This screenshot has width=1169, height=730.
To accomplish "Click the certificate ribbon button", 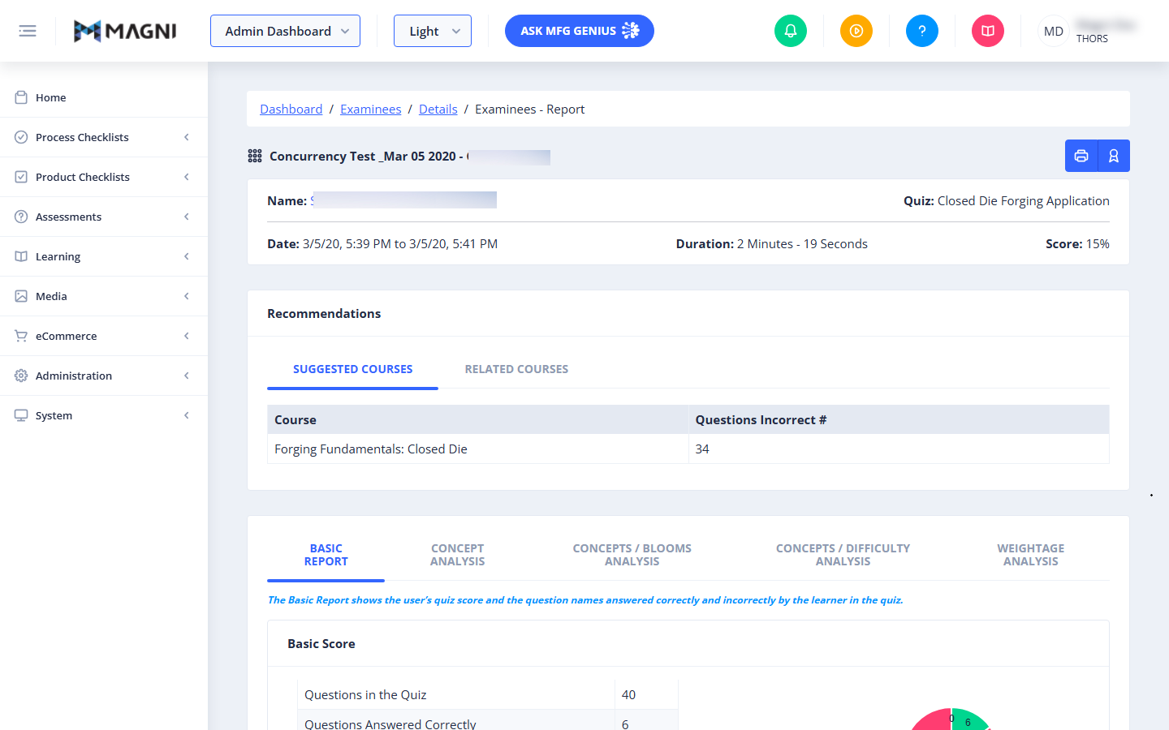I will point(1114,156).
